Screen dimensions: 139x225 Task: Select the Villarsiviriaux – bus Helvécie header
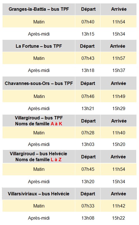(x=38, y=194)
